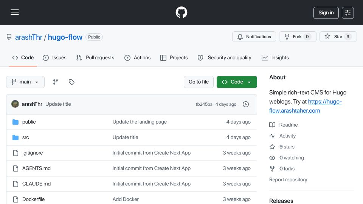Click the AGENTS.md file icon
The width and height of the screenshot is (363, 204).
coord(16,168)
